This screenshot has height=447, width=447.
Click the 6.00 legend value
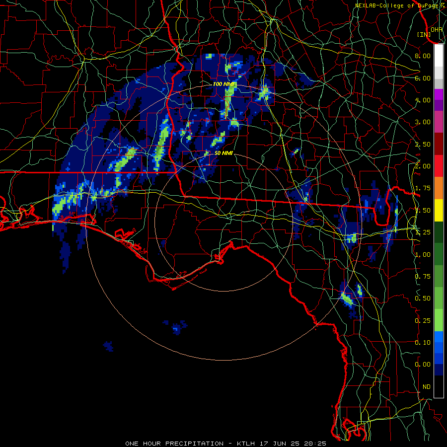click(x=423, y=78)
